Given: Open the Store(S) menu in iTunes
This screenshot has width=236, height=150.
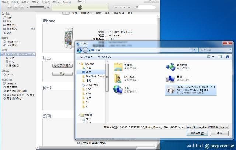Looking at the screenshot, I should (x=46, y=2).
